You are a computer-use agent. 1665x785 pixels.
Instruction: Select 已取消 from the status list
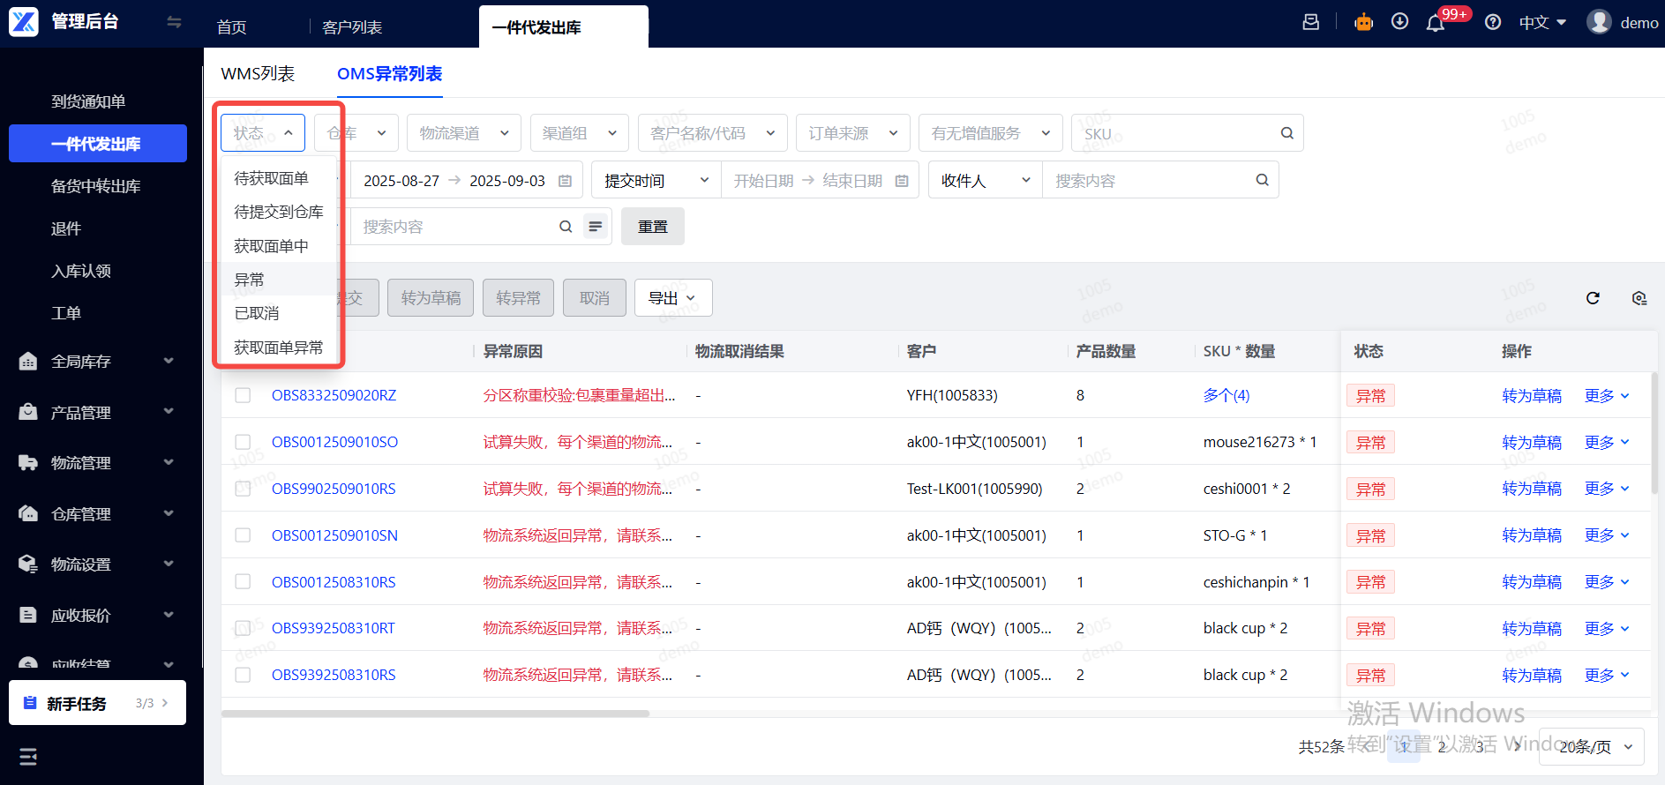pos(257,313)
